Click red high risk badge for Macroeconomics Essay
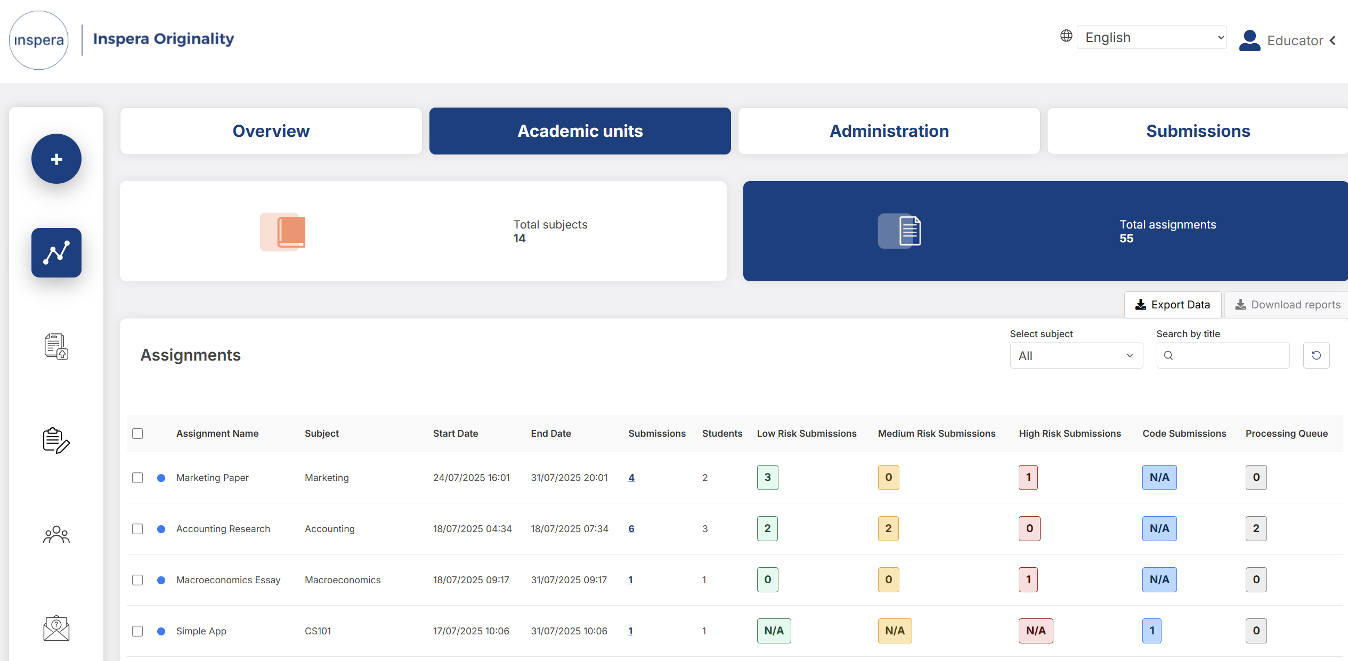Screen dimensions: 1348x661 [1028, 580]
